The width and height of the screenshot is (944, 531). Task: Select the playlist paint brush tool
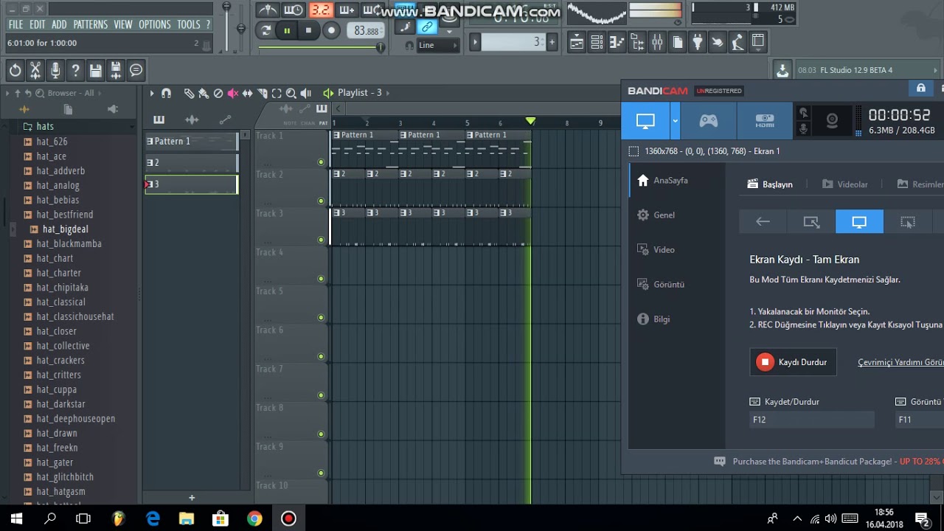coord(204,93)
